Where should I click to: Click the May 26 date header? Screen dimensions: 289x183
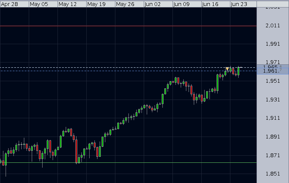pos(130,4)
